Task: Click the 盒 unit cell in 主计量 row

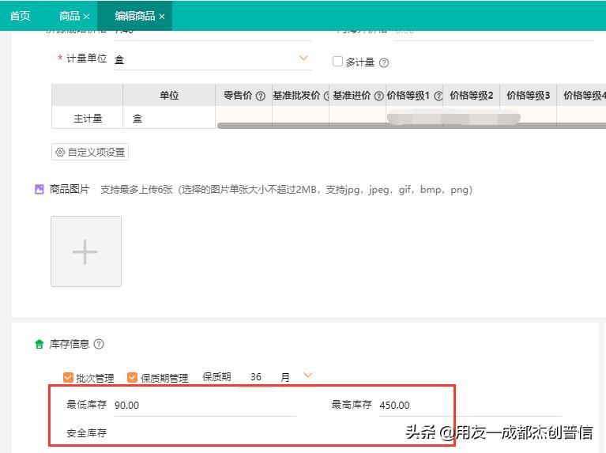Action: (x=169, y=118)
